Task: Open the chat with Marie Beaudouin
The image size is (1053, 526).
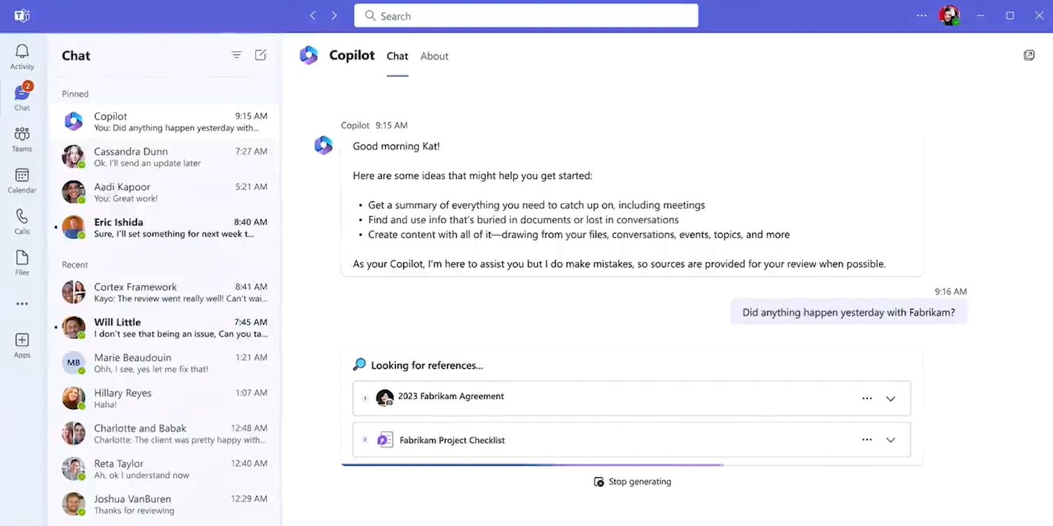Action: pyautogui.click(x=164, y=363)
